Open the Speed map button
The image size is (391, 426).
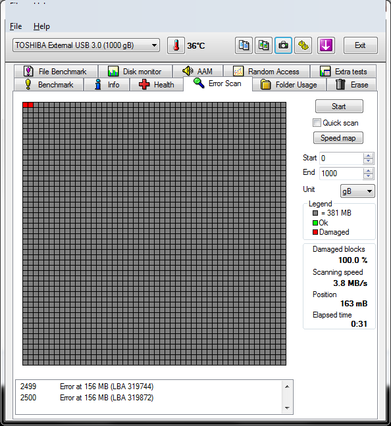pos(338,138)
